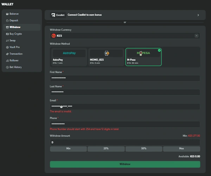Select MOMO_KES withdraw method
The width and height of the screenshot is (211, 176).
[106, 57]
